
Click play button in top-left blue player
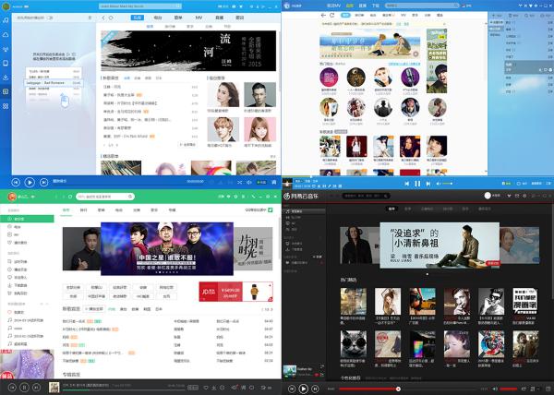tap(30, 183)
